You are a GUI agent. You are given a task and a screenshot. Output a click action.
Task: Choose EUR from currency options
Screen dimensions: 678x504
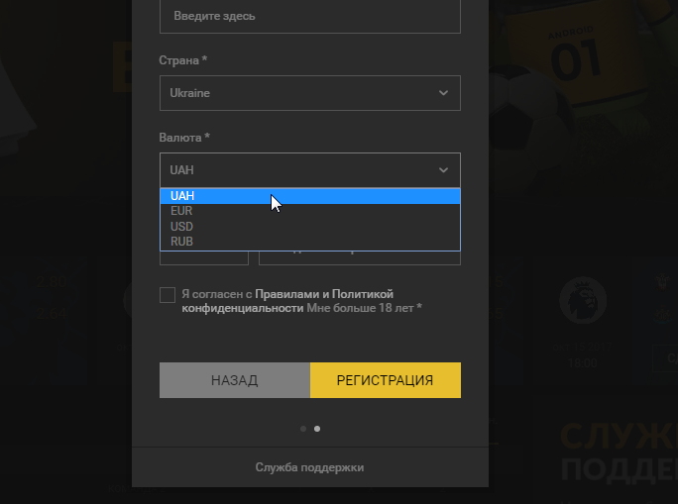tap(310, 211)
